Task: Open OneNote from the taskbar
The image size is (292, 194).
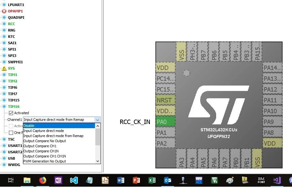Action: click(58, 180)
